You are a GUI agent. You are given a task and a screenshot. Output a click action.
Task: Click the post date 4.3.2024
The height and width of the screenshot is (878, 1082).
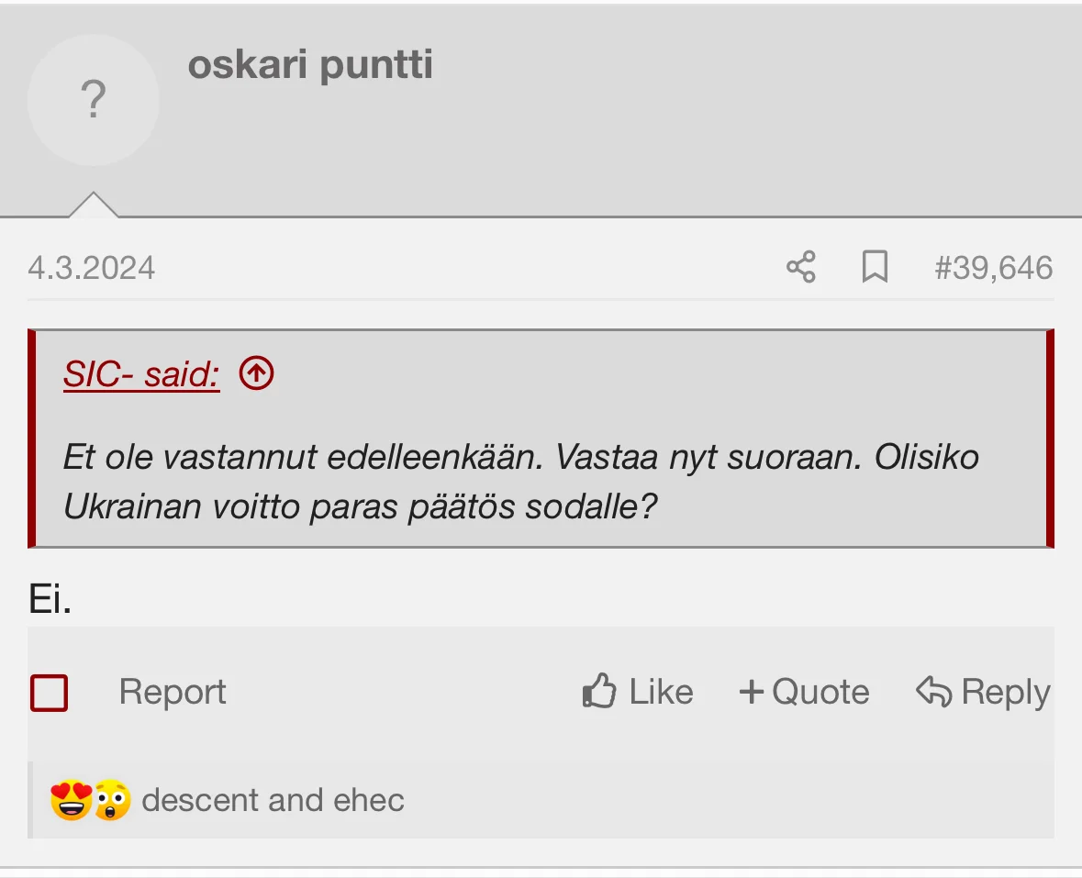[92, 268]
